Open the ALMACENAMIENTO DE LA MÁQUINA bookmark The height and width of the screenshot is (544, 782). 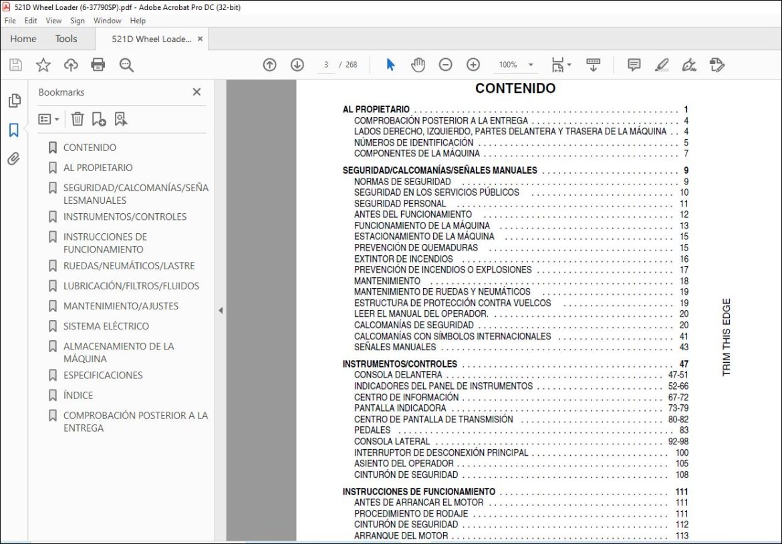[x=119, y=352]
